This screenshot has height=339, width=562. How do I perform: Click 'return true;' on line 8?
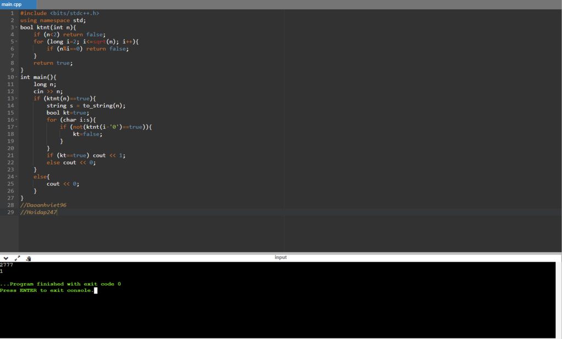point(53,63)
